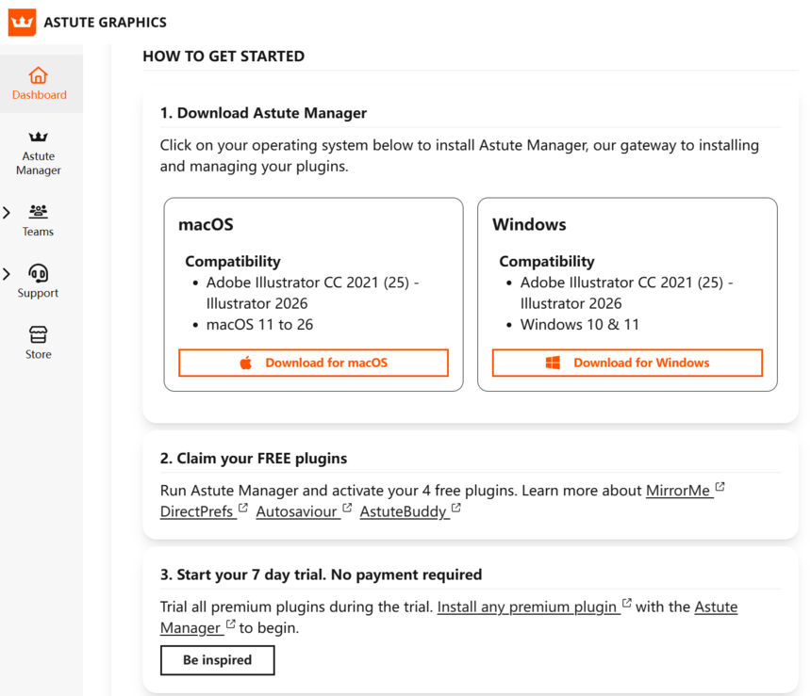Follow the Install any premium plugin link
The image size is (811, 696).
pos(527,607)
